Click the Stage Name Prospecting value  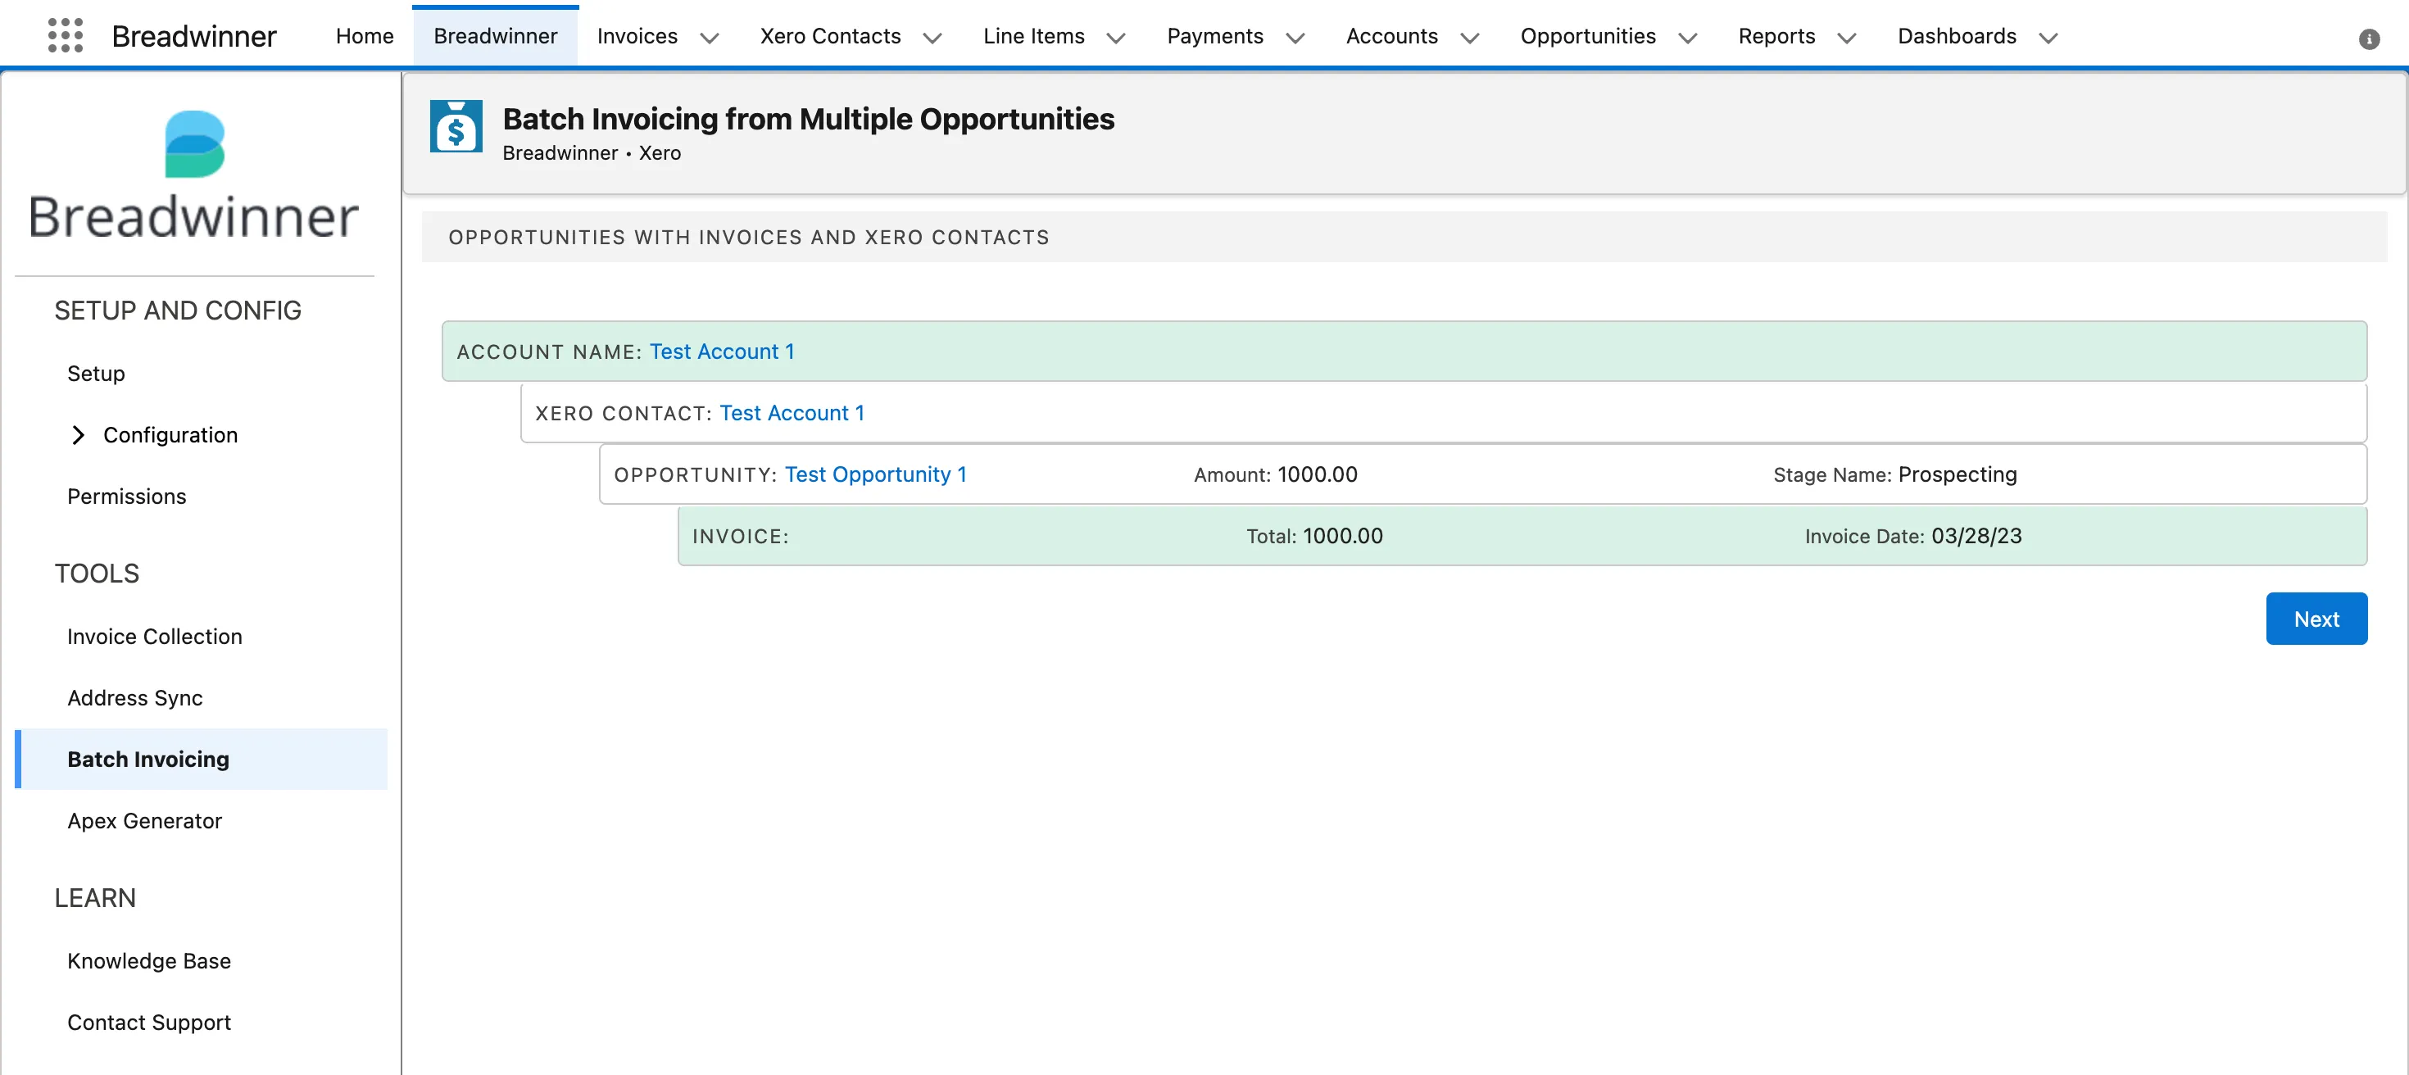(x=1958, y=475)
